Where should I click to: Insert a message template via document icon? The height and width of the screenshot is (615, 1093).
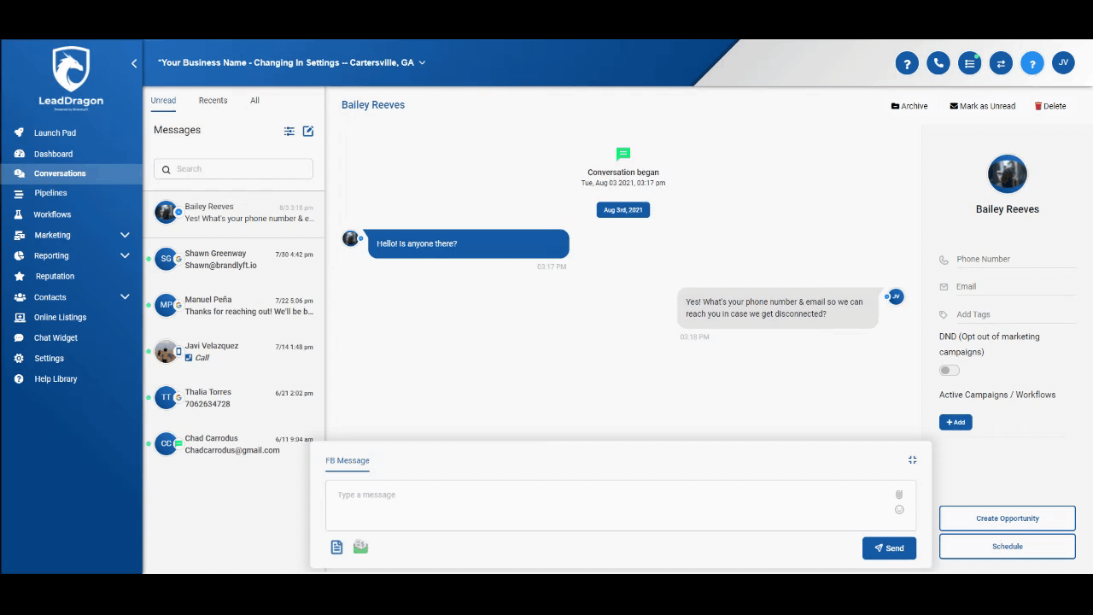[336, 547]
